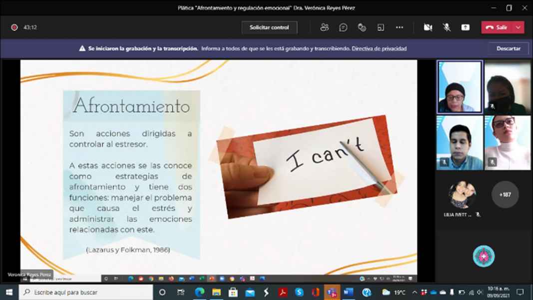Open Microsoft Edge from the taskbar
Screen dimensions: 533x300
click(200, 292)
